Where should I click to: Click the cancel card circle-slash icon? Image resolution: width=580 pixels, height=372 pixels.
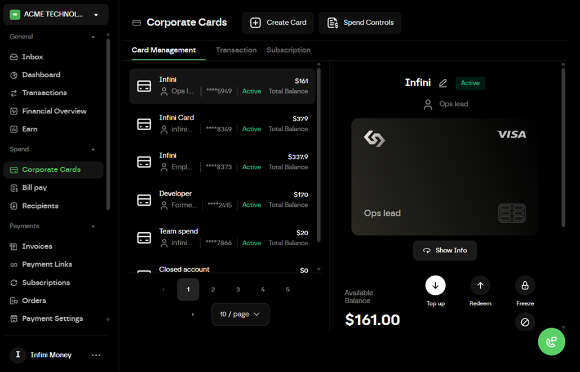click(x=525, y=322)
